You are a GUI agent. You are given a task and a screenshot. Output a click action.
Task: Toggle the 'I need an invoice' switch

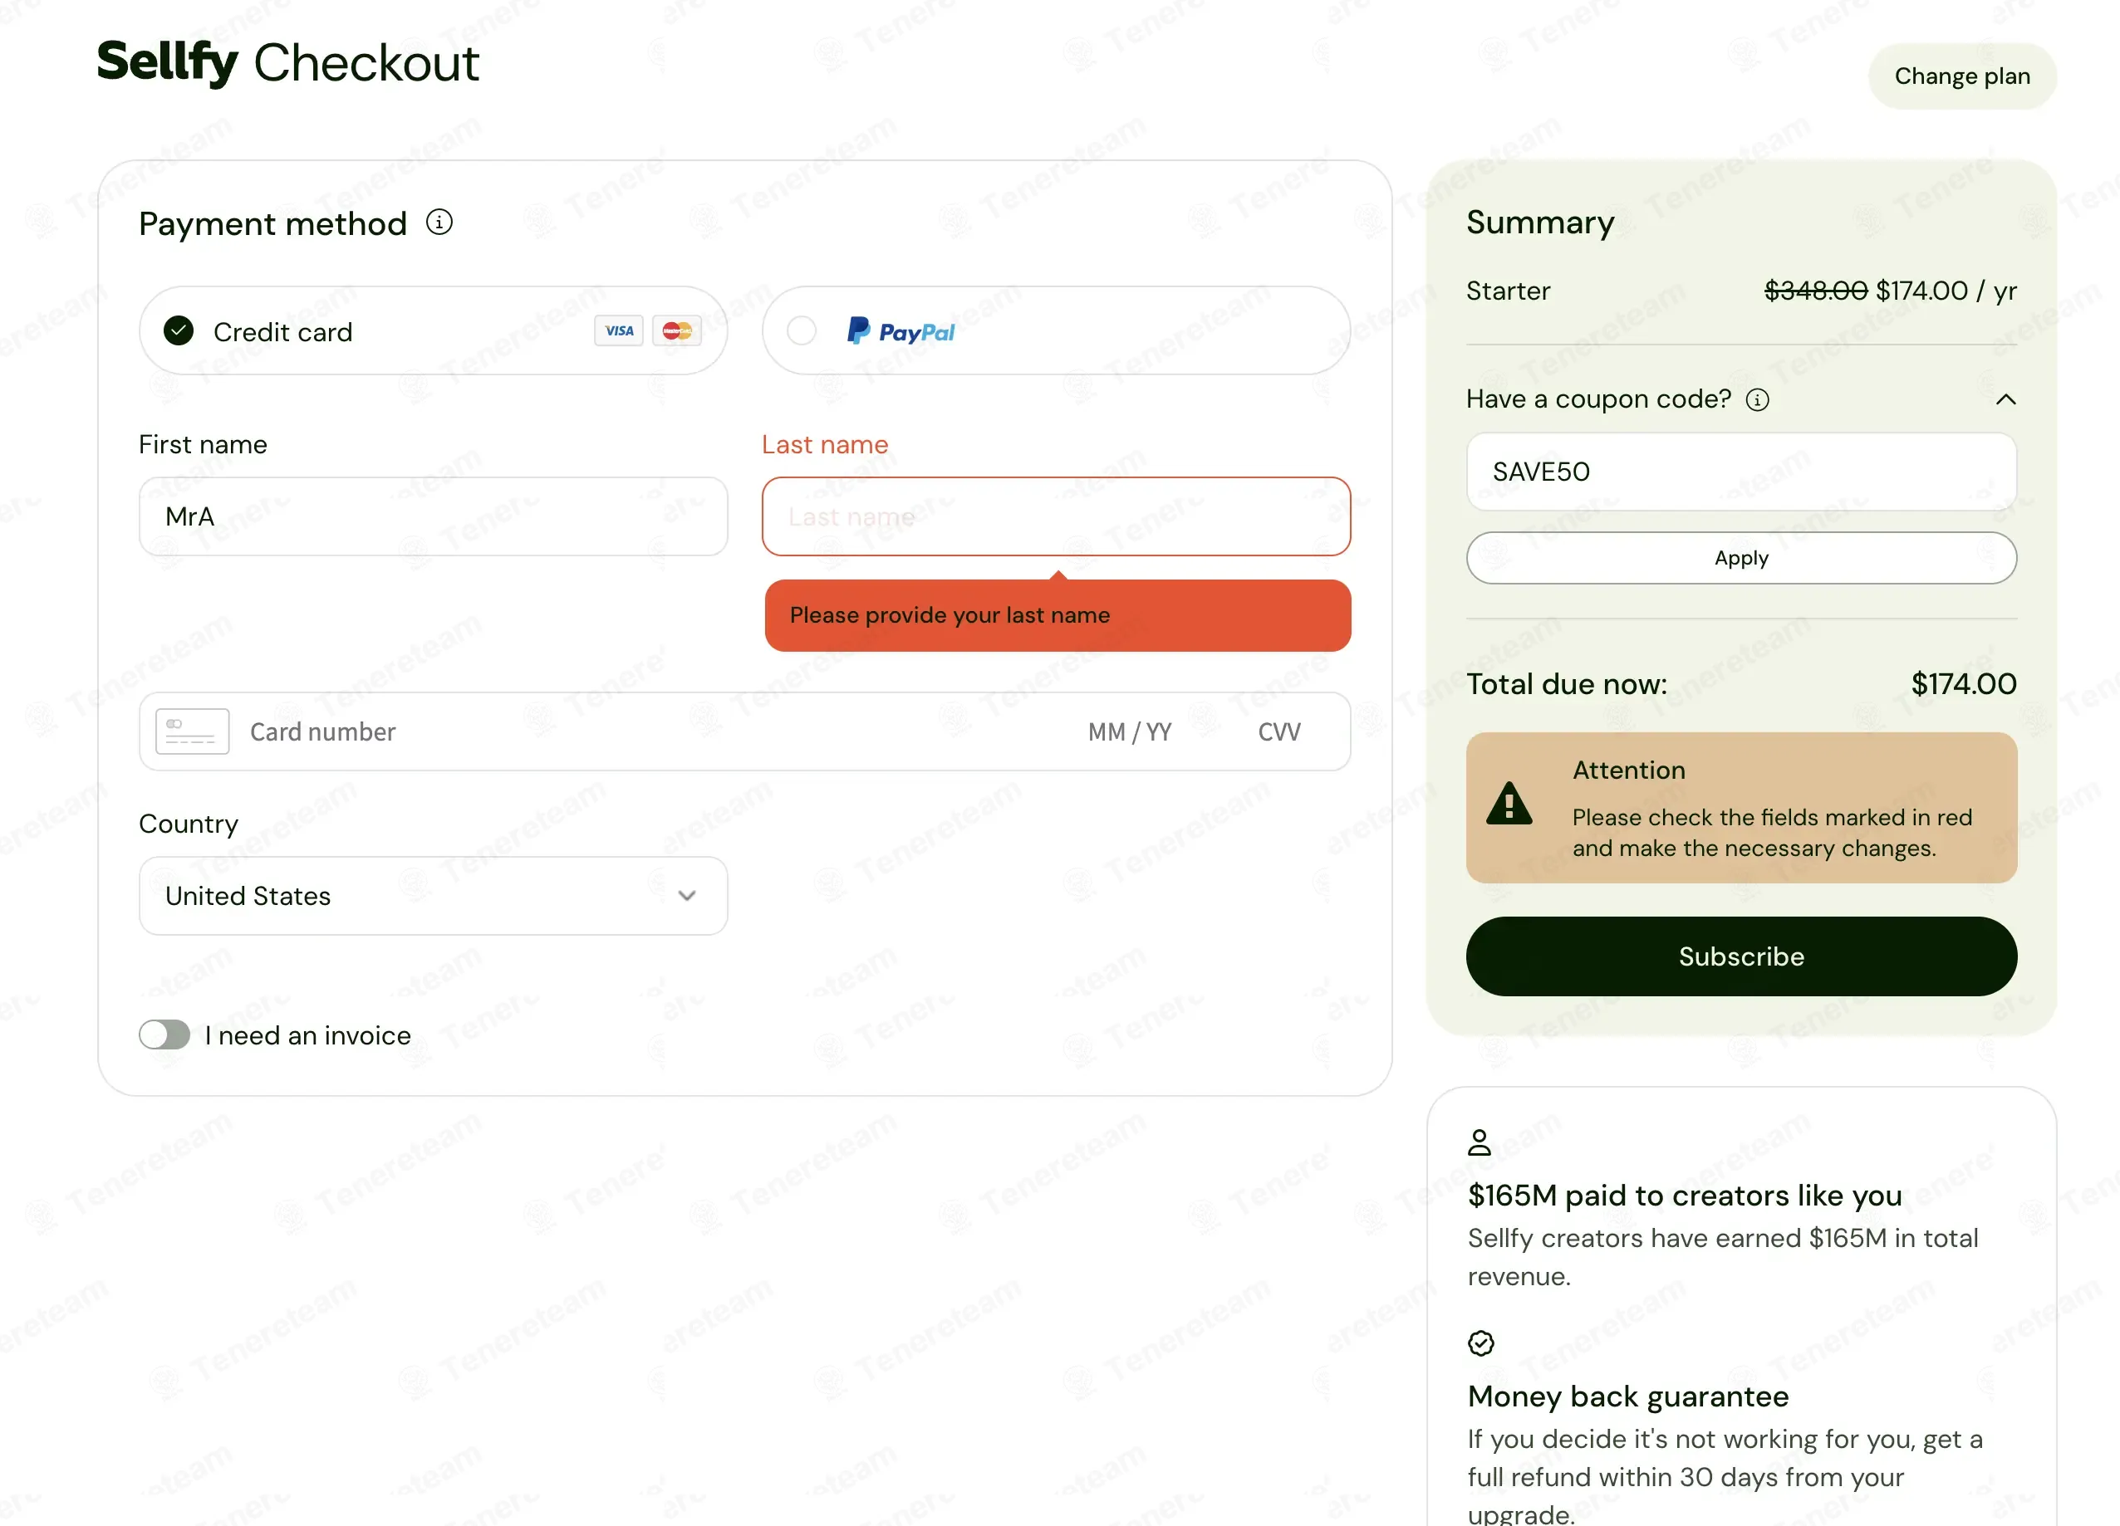[164, 1034]
